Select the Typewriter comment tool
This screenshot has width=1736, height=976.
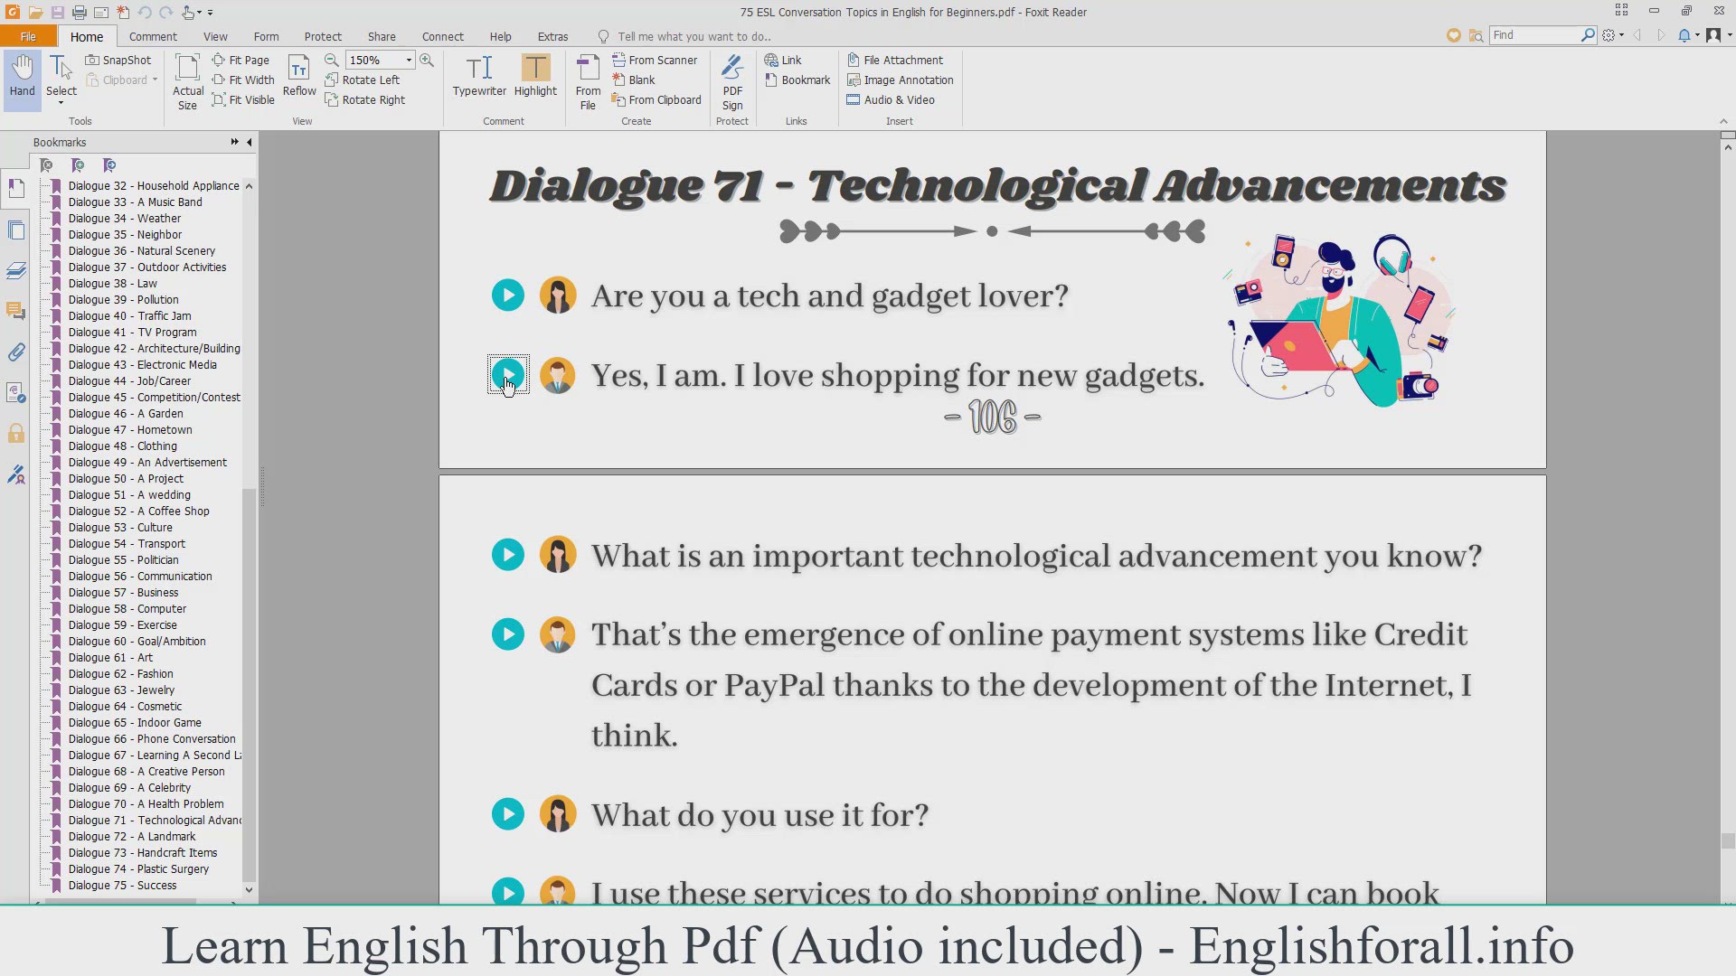point(479,76)
